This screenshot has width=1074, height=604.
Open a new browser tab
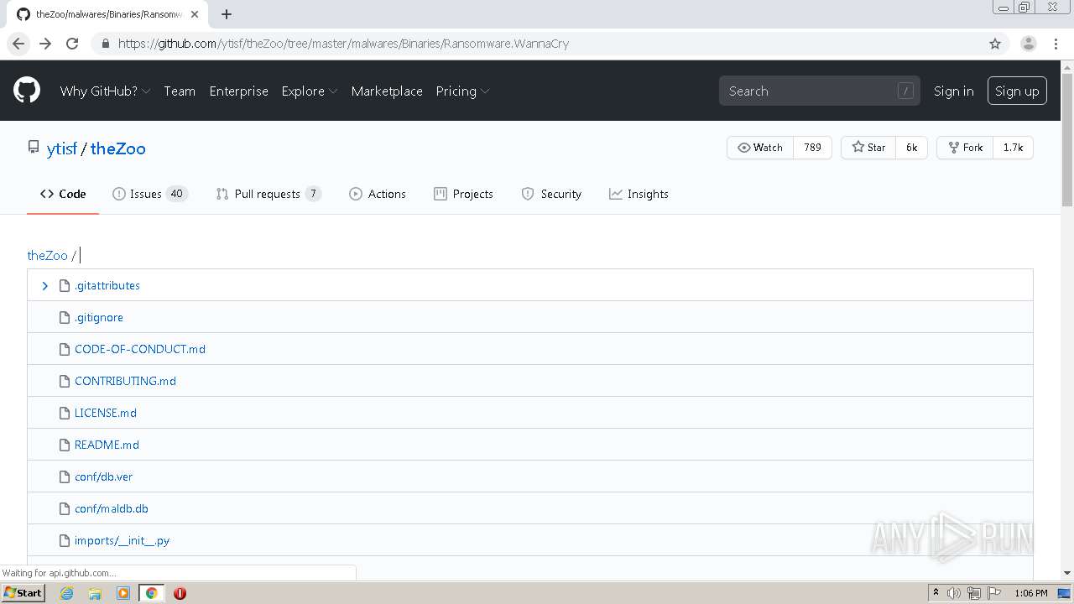pos(227,14)
